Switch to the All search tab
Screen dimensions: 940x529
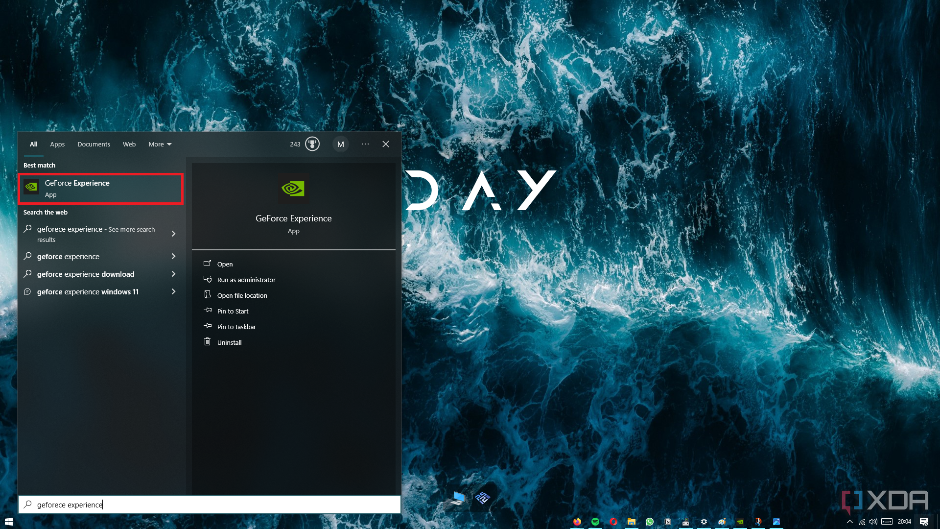pyautogui.click(x=33, y=144)
